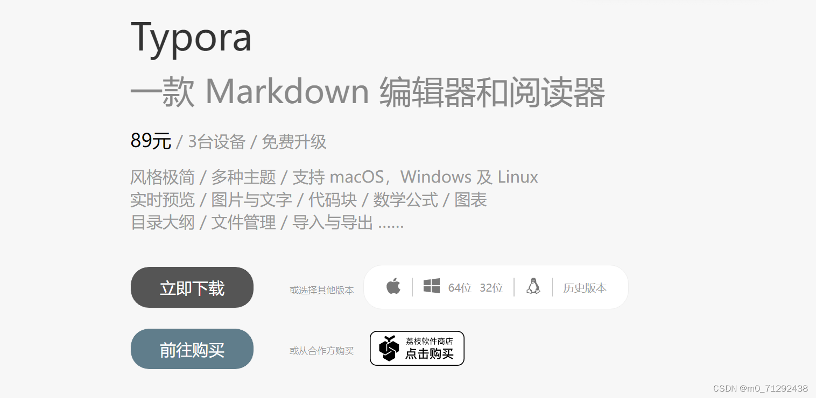Click the 或从合作方购买 label
This screenshot has height=398, width=816.
322,351
